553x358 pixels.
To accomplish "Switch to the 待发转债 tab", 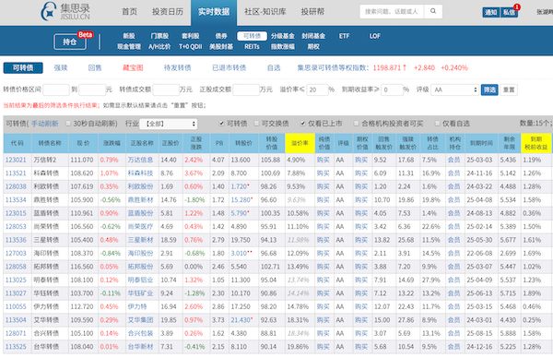I will (x=177, y=67).
